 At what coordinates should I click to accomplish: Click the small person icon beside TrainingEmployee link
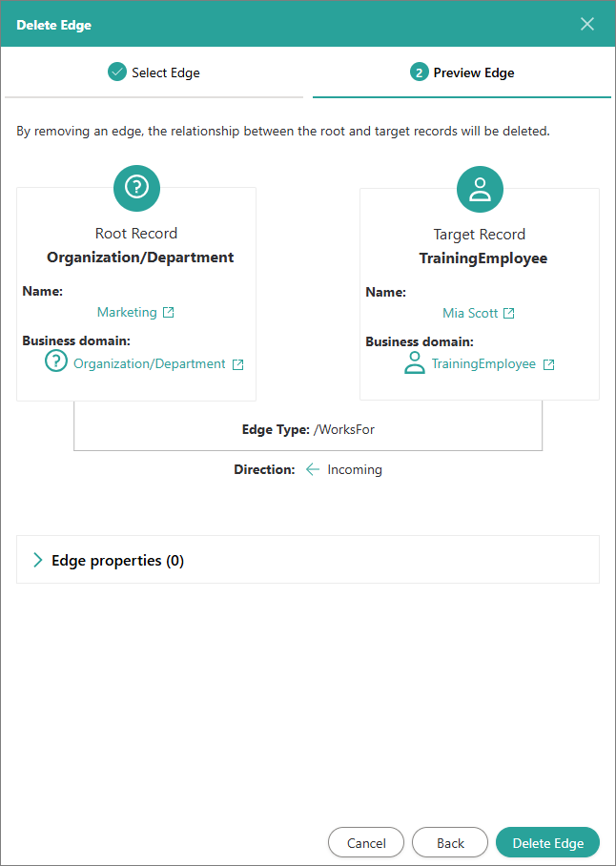[x=415, y=363]
